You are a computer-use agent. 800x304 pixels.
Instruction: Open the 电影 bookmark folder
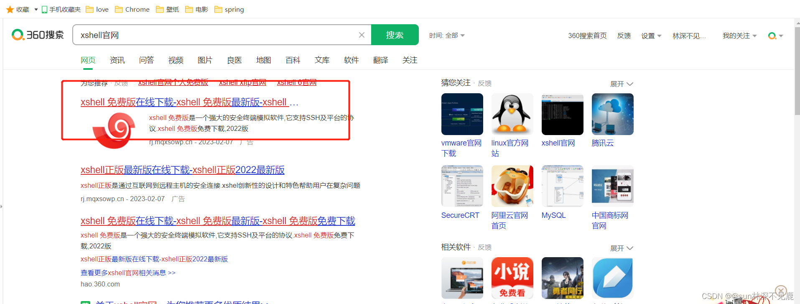click(x=196, y=9)
